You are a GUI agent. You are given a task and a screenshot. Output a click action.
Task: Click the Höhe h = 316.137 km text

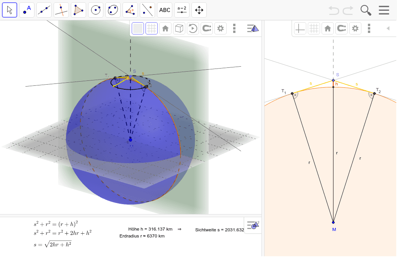coord(150,229)
